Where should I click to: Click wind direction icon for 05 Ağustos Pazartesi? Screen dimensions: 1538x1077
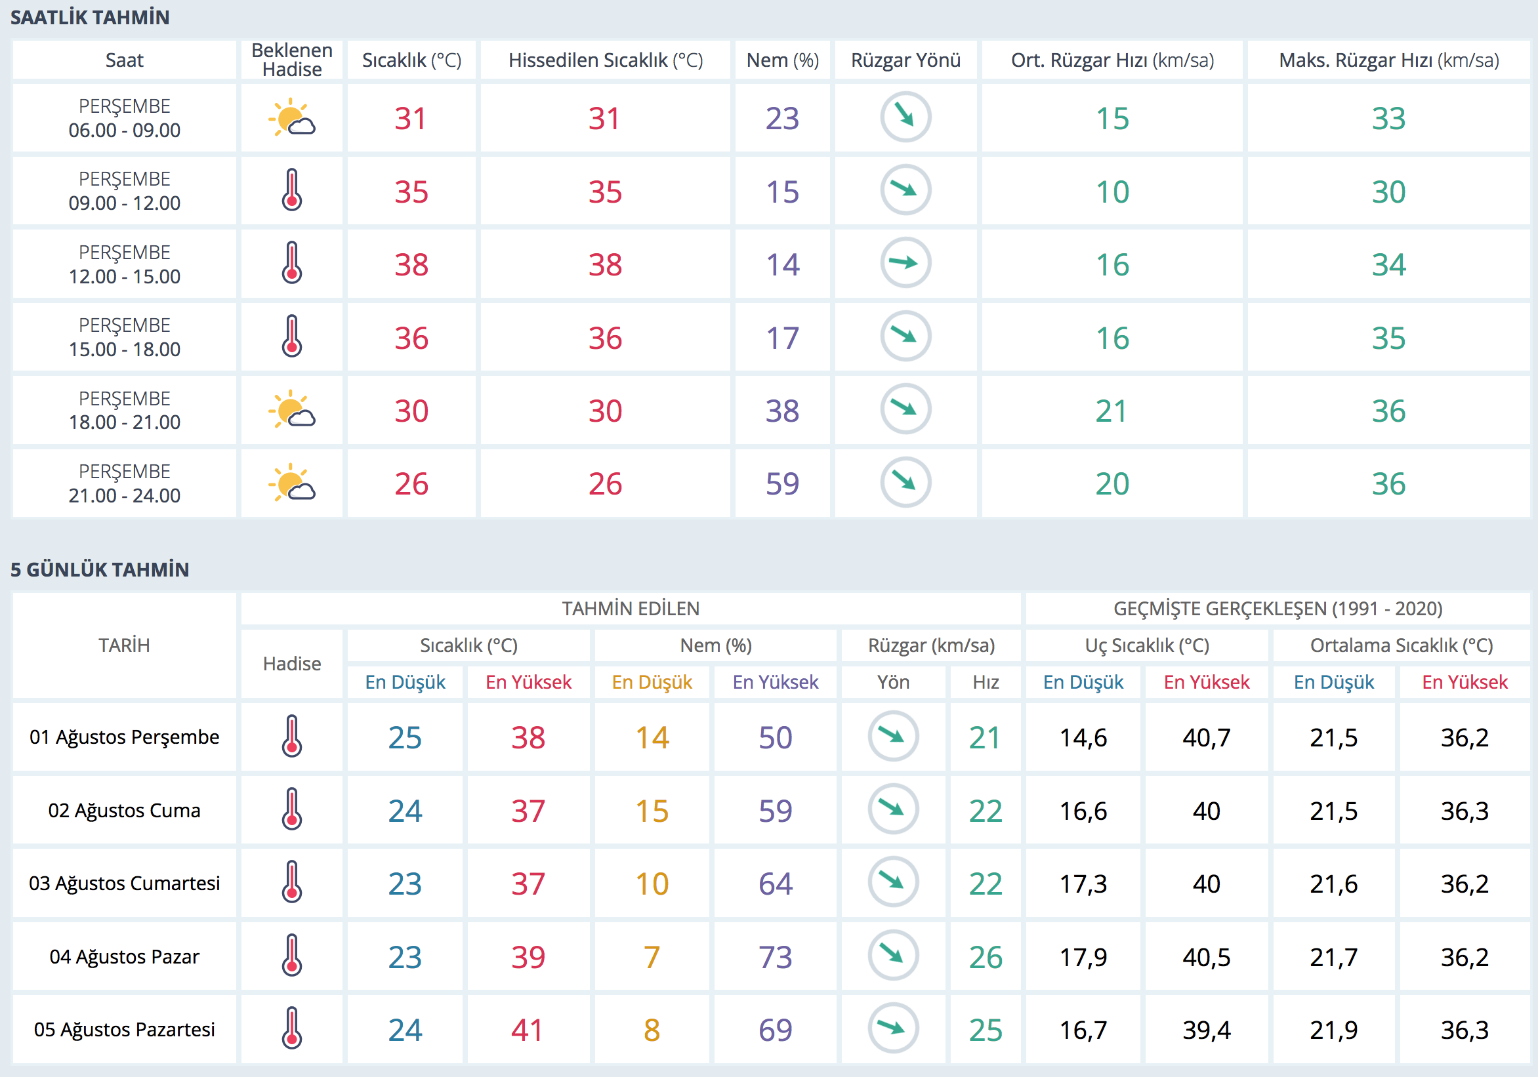pyautogui.click(x=892, y=1028)
